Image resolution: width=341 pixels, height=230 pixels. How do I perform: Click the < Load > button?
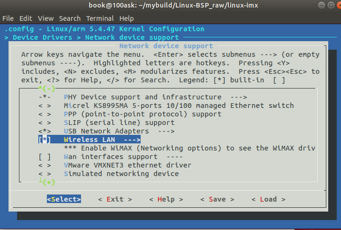point(269,199)
